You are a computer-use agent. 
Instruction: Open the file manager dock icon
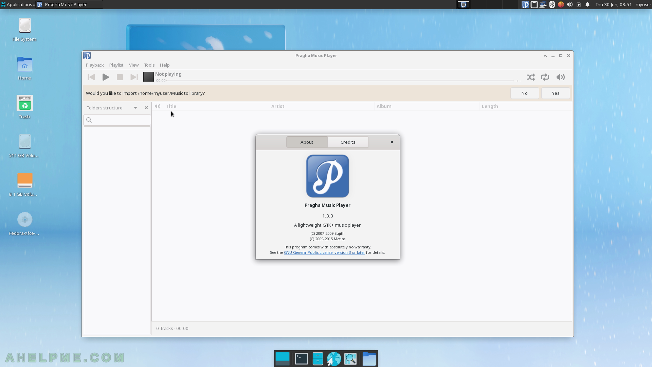[318, 359]
